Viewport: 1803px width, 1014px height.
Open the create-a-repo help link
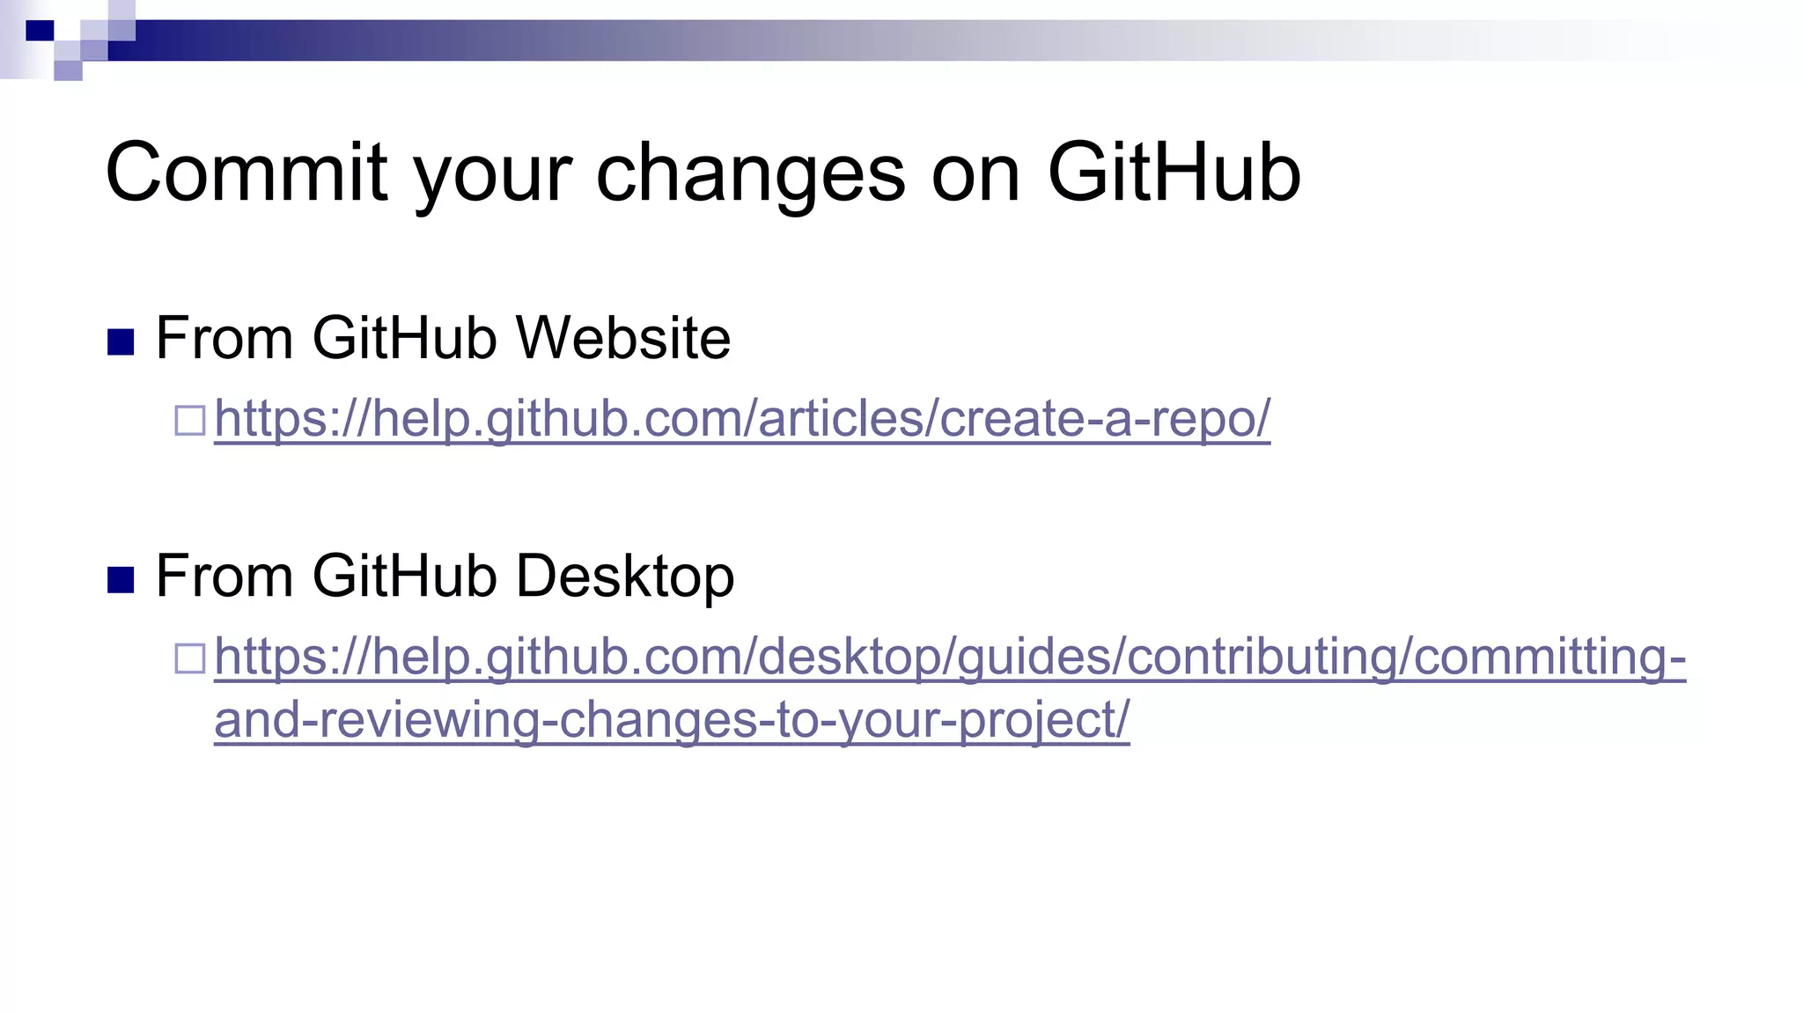[x=741, y=419]
